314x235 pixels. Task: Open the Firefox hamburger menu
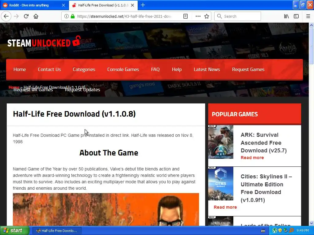308,16
